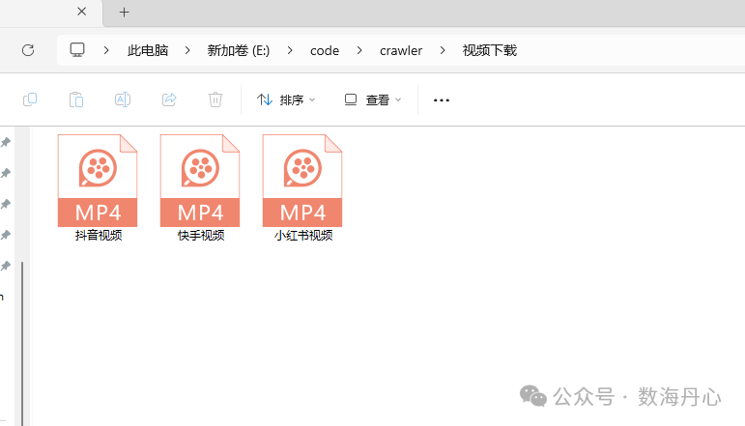
Task: Add a new tab with plus button
Action: (x=124, y=13)
